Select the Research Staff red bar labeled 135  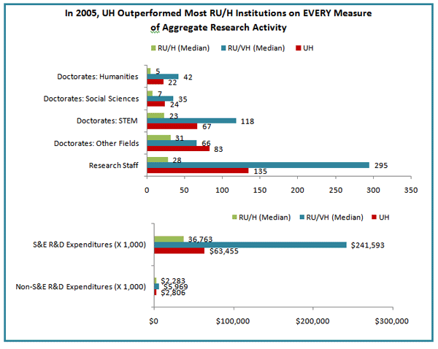pyautogui.click(x=198, y=171)
